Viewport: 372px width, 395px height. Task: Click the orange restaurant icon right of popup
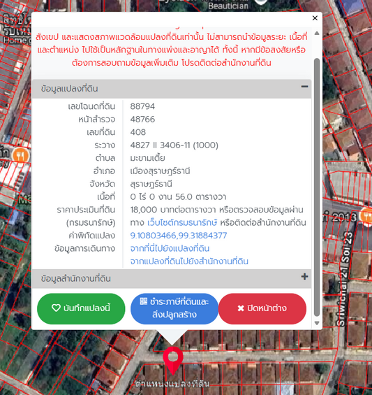(366, 216)
